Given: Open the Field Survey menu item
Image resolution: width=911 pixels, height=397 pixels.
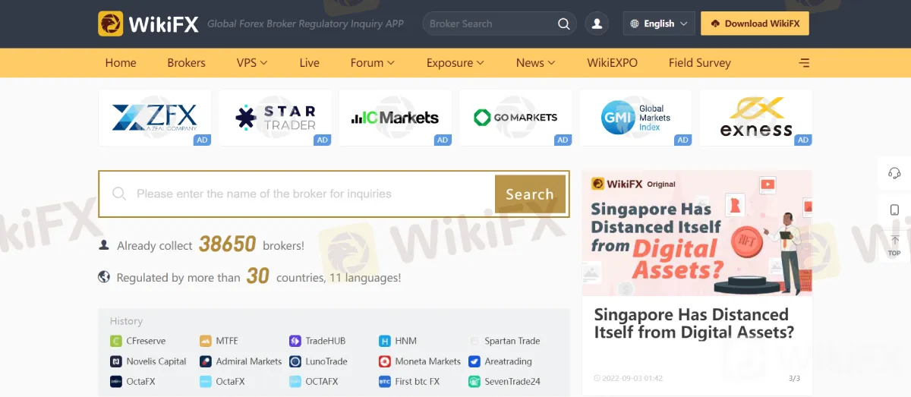Looking at the screenshot, I should (x=699, y=63).
